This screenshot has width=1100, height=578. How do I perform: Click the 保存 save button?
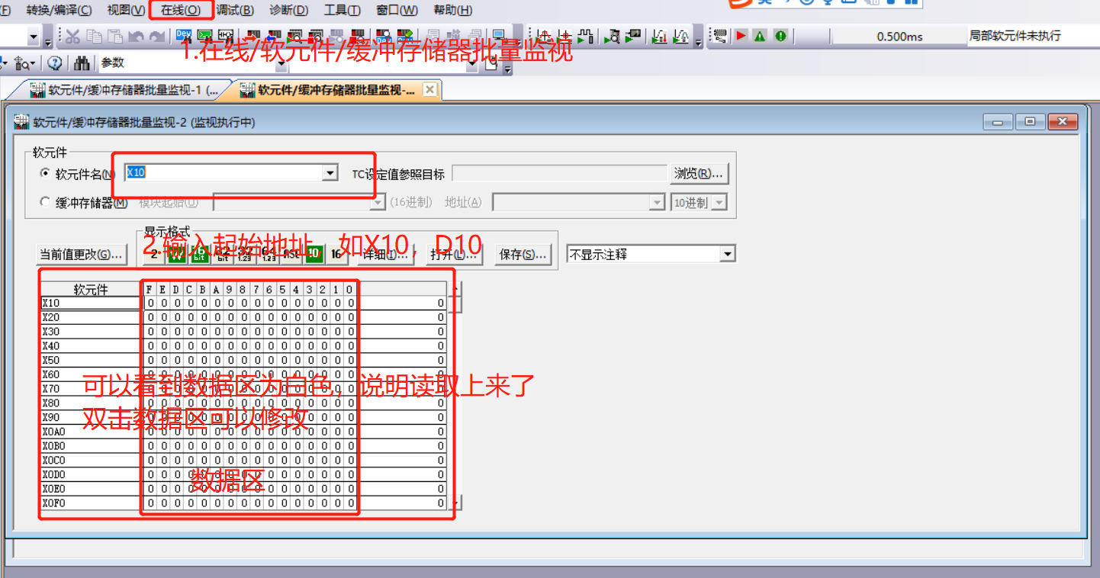point(523,255)
